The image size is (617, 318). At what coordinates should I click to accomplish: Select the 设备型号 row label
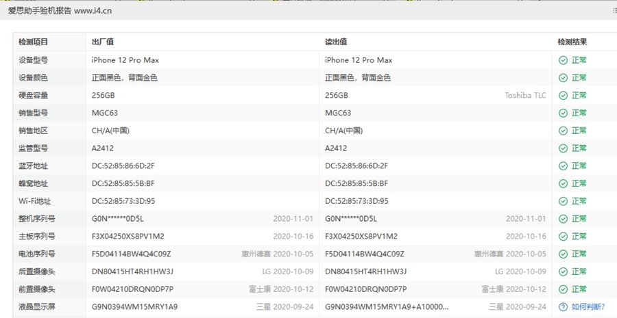[x=33, y=60]
